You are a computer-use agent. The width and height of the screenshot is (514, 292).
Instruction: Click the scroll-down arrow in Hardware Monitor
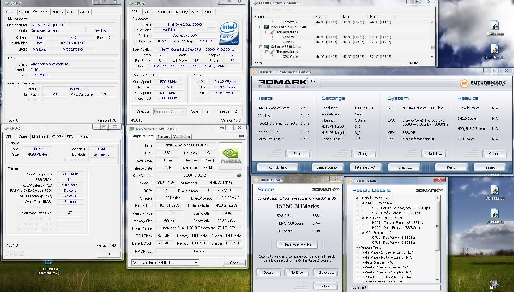[x=432, y=57]
